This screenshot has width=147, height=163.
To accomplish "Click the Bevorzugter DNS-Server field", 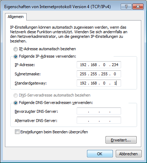I will tap(99, 111).
